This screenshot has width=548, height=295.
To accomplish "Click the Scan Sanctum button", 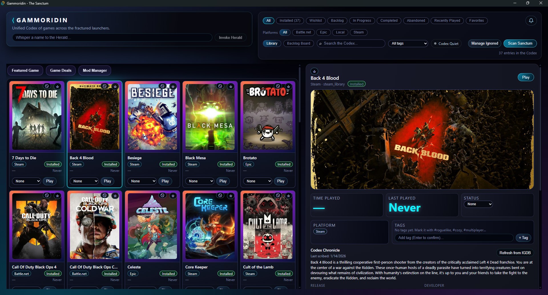I will [x=520, y=43].
